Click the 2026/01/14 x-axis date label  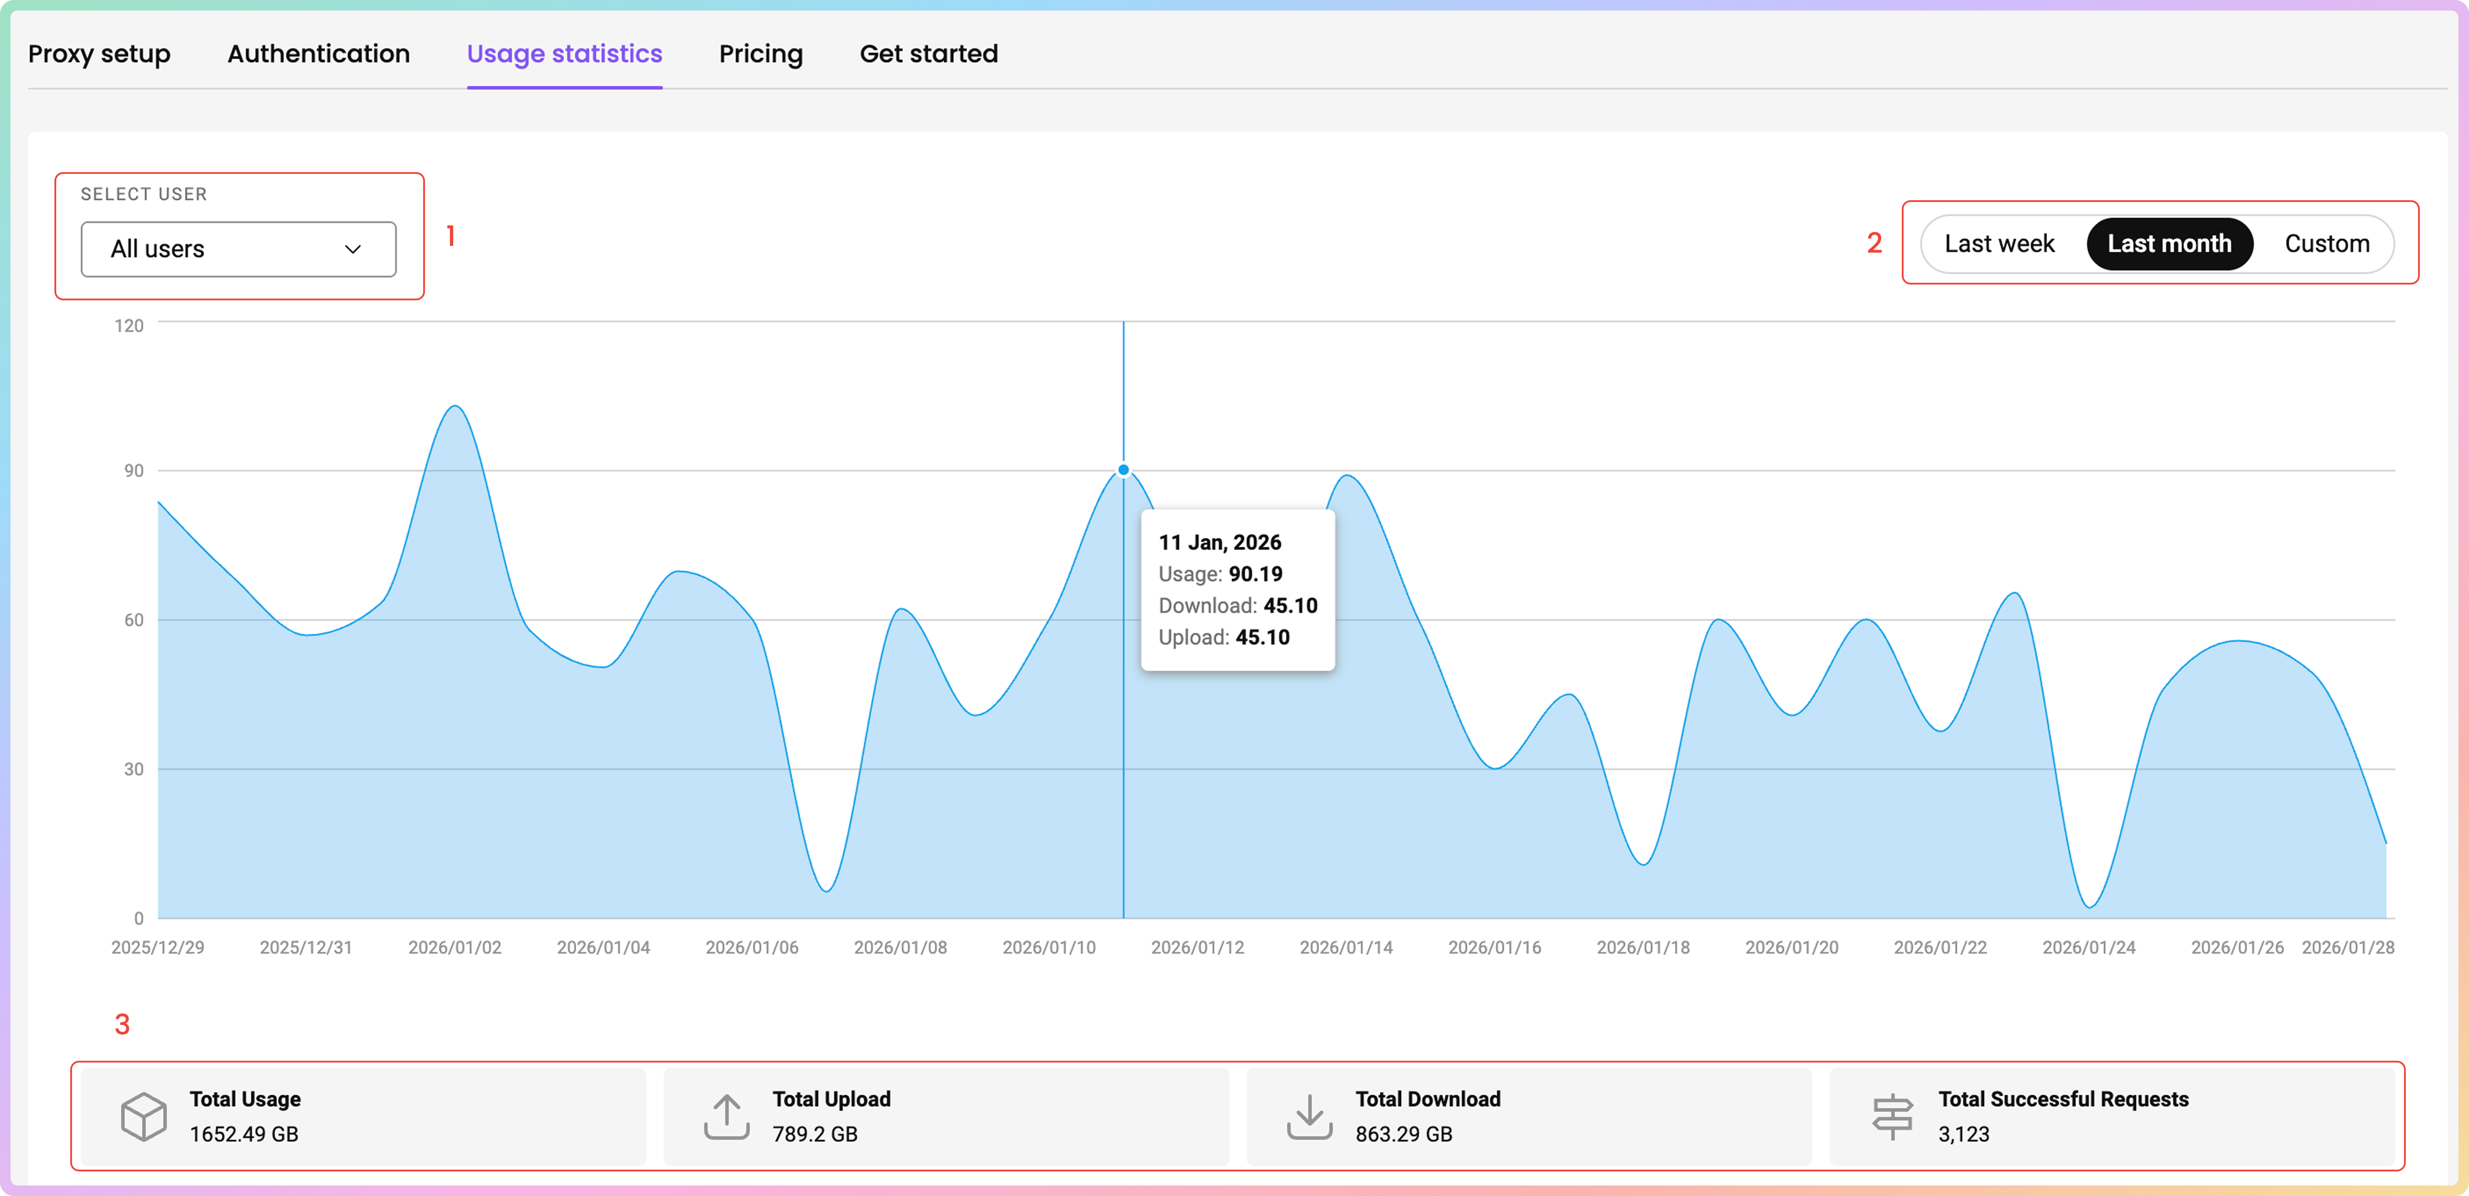coord(1346,947)
